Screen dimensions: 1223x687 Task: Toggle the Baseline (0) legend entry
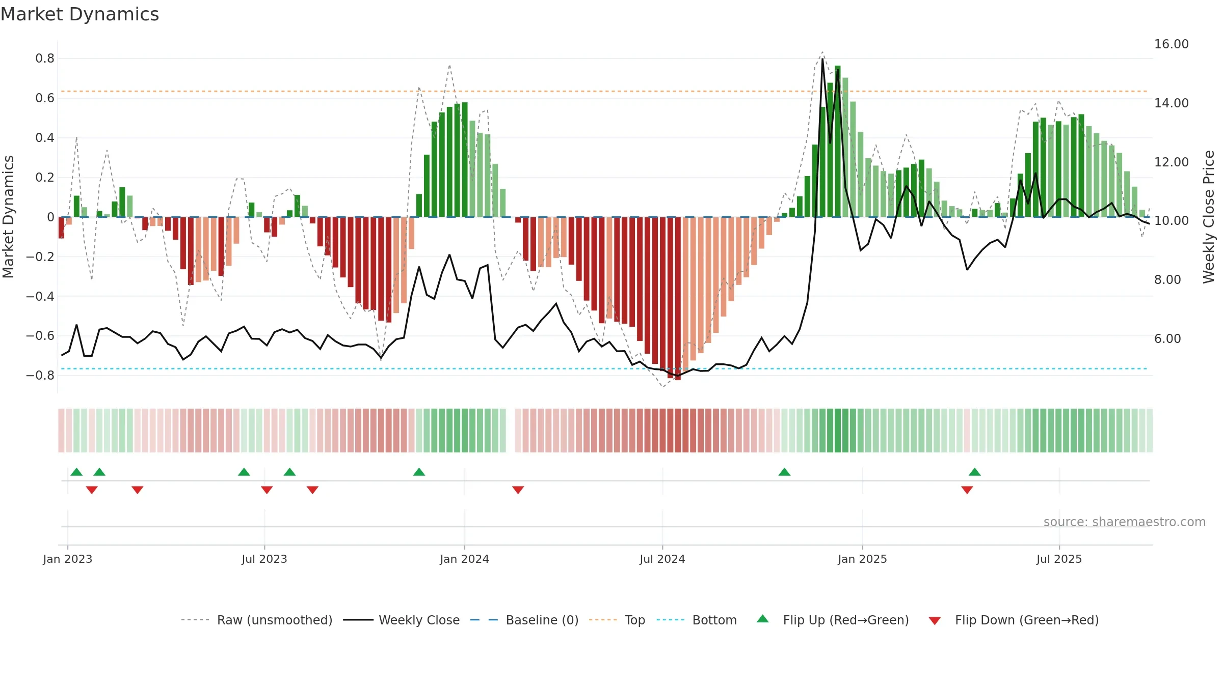click(x=524, y=620)
